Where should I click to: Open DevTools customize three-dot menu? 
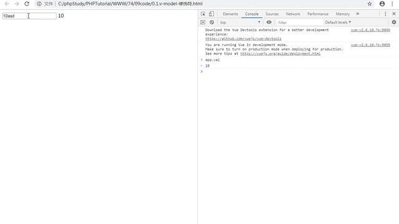point(385,14)
